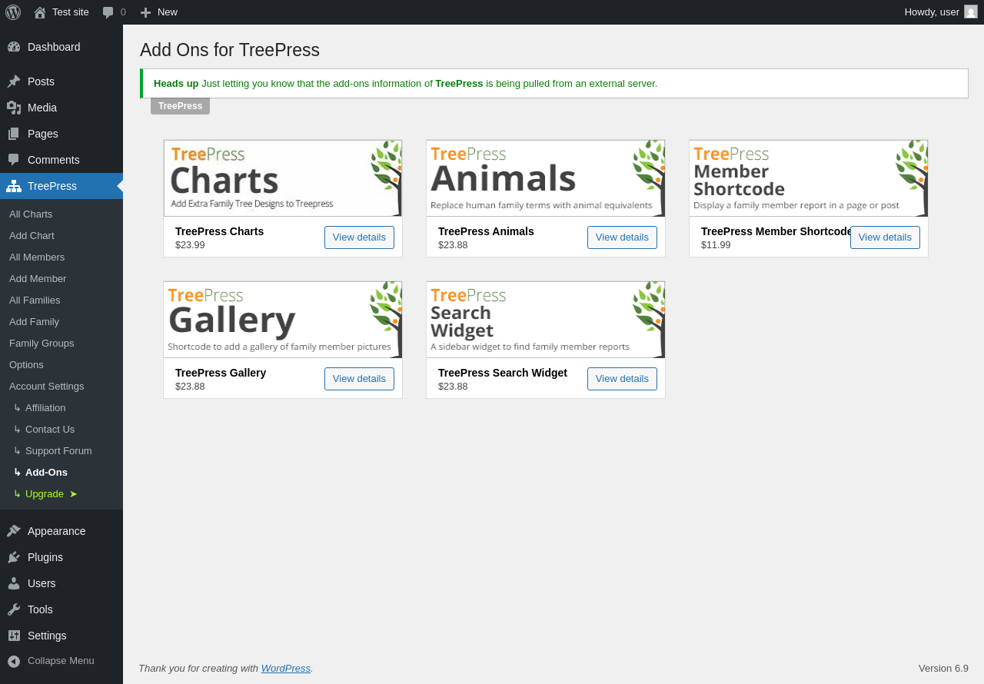Click the Version 6.9 footer text

[943, 669]
